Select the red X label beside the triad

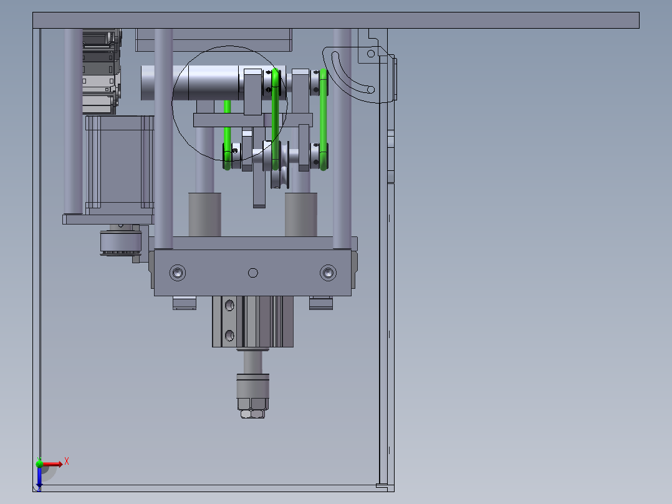point(67,462)
